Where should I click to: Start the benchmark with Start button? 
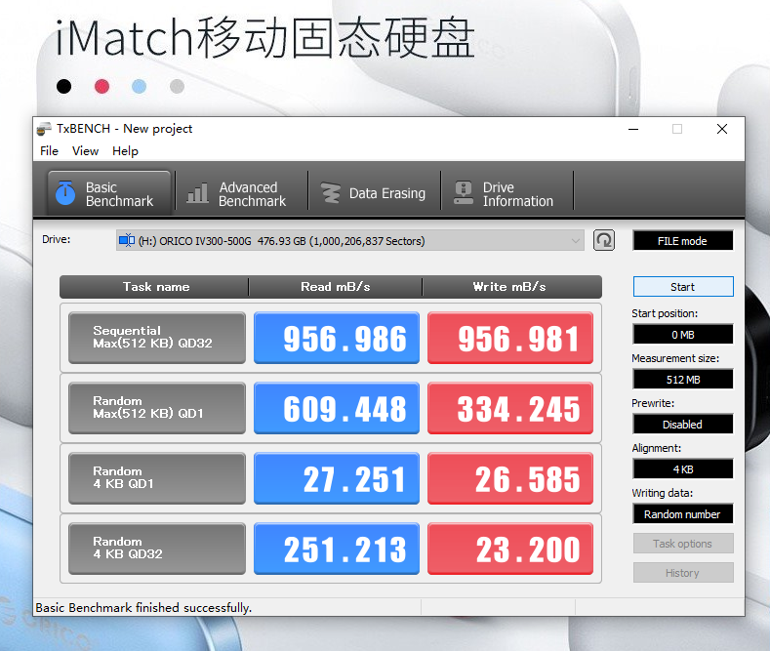683,287
